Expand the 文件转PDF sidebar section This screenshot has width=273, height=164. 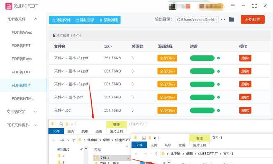(36, 112)
